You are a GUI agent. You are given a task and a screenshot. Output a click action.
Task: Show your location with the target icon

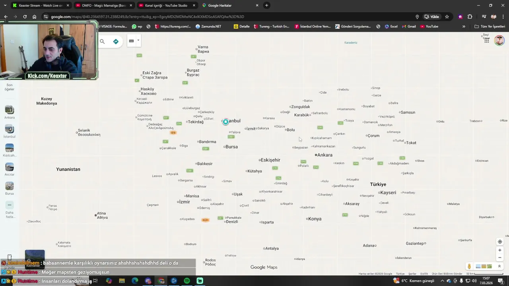[500, 242]
